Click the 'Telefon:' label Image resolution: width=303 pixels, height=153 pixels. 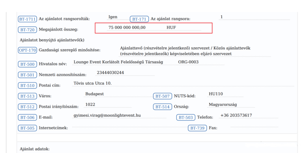(205, 117)
